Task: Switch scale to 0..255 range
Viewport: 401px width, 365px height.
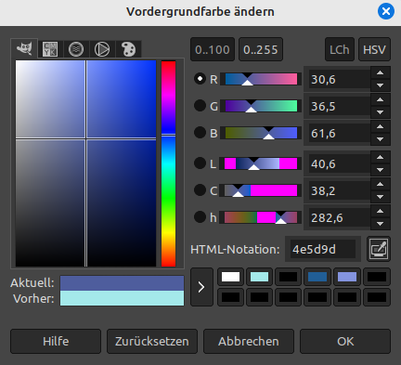Action: pos(261,49)
